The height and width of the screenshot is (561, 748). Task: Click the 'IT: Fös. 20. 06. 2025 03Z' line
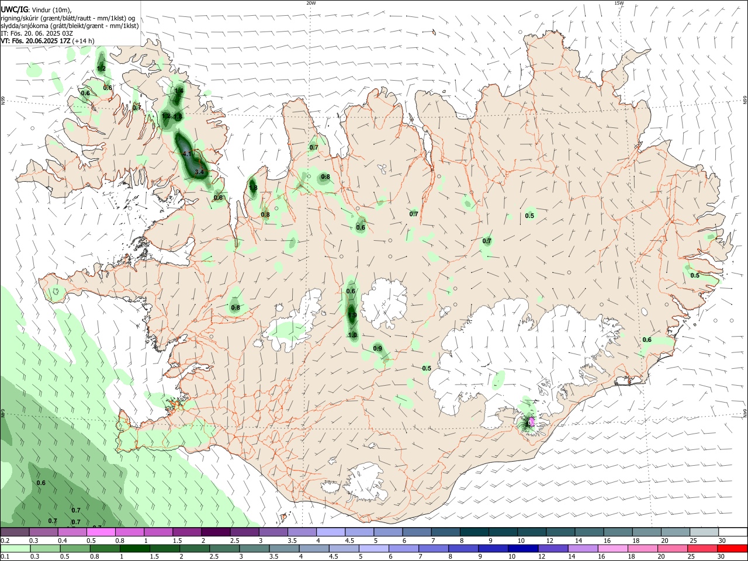(37, 33)
